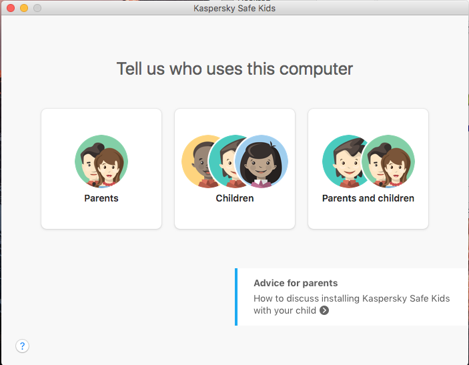Click the teal boy avatar in Parents and children
The width and height of the screenshot is (469, 365).
click(x=342, y=161)
